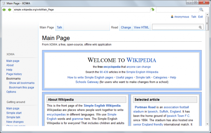This screenshot has width=211, height=133.
Task: Open the association football link
Action: (x=176, y=107)
